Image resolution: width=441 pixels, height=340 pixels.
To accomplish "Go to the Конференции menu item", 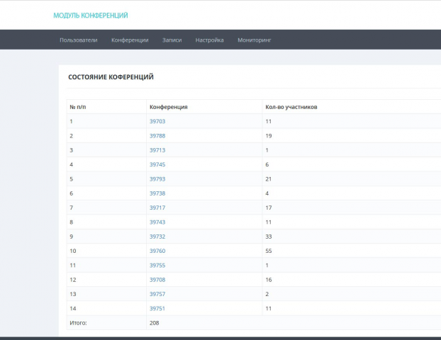I will tap(130, 40).
